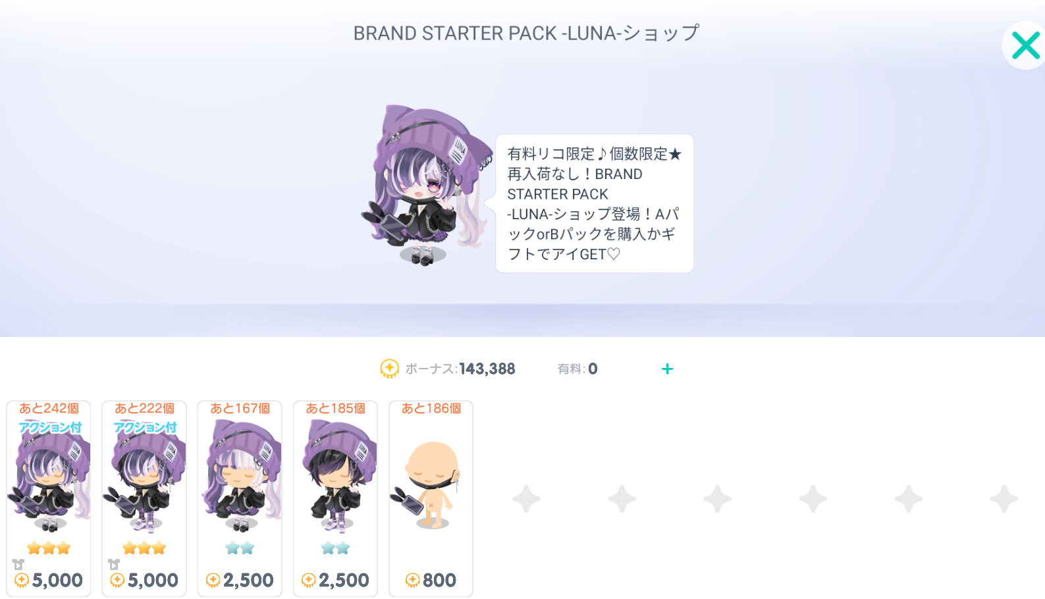The height and width of the screenshot is (599, 1045).
Task: Tap the LUNA avatar character preview
Action: (x=427, y=186)
